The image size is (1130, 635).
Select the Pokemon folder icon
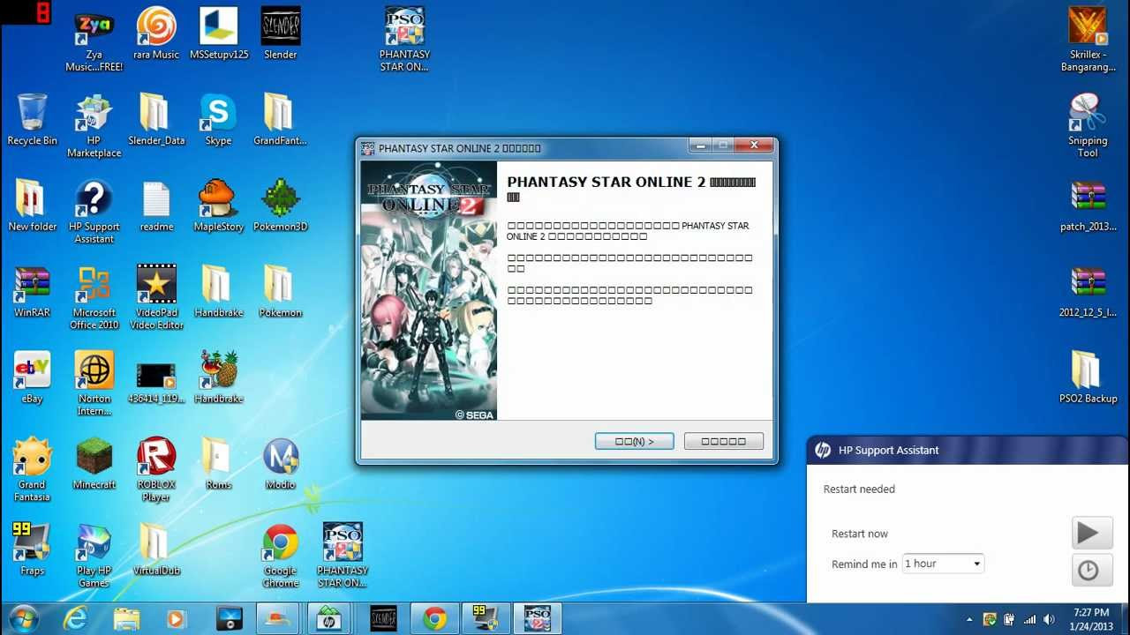[281, 292]
